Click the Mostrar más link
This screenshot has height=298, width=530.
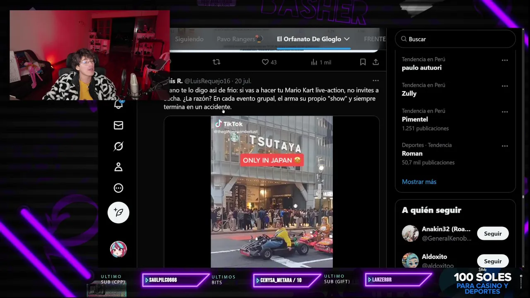[x=419, y=182]
